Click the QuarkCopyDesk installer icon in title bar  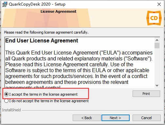pyautogui.click(x=5, y=4)
